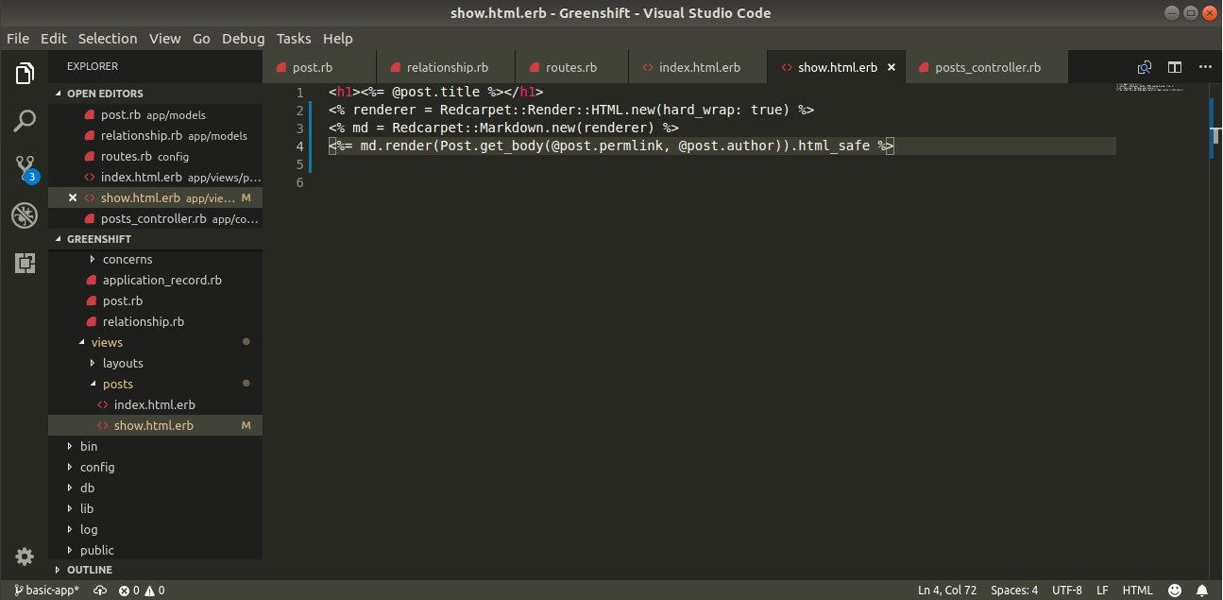
Task: Open index.html.erb under posts folder
Action: click(x=156, y=404)
